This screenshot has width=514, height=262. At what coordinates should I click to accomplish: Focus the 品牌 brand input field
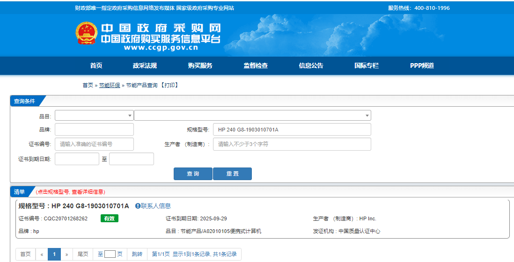[x=94, y=130]
